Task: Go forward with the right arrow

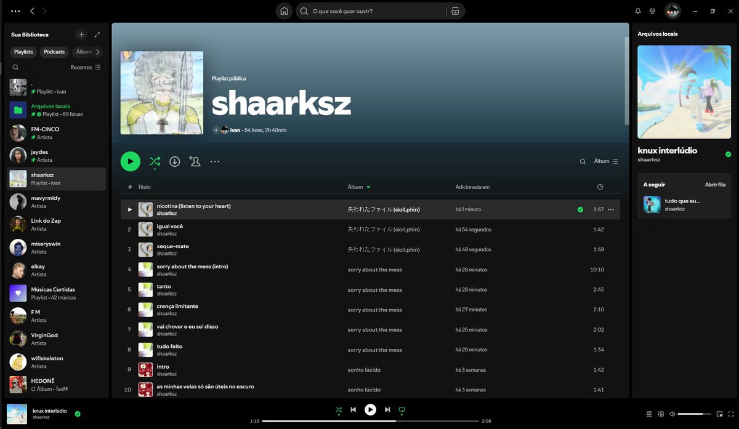Action: (x=44, y=11)
